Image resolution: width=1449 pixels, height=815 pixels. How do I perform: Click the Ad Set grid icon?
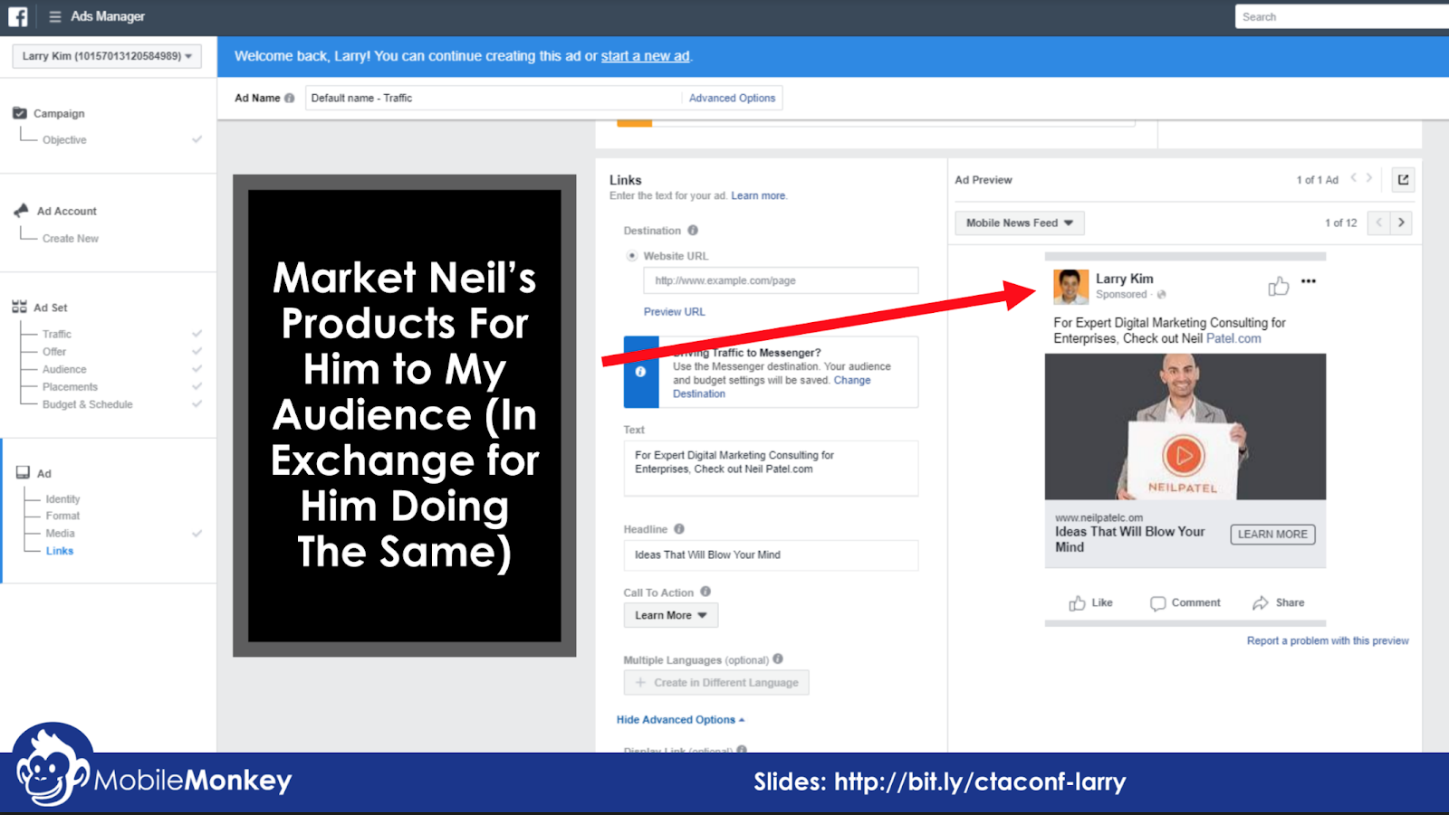(19, 307)
